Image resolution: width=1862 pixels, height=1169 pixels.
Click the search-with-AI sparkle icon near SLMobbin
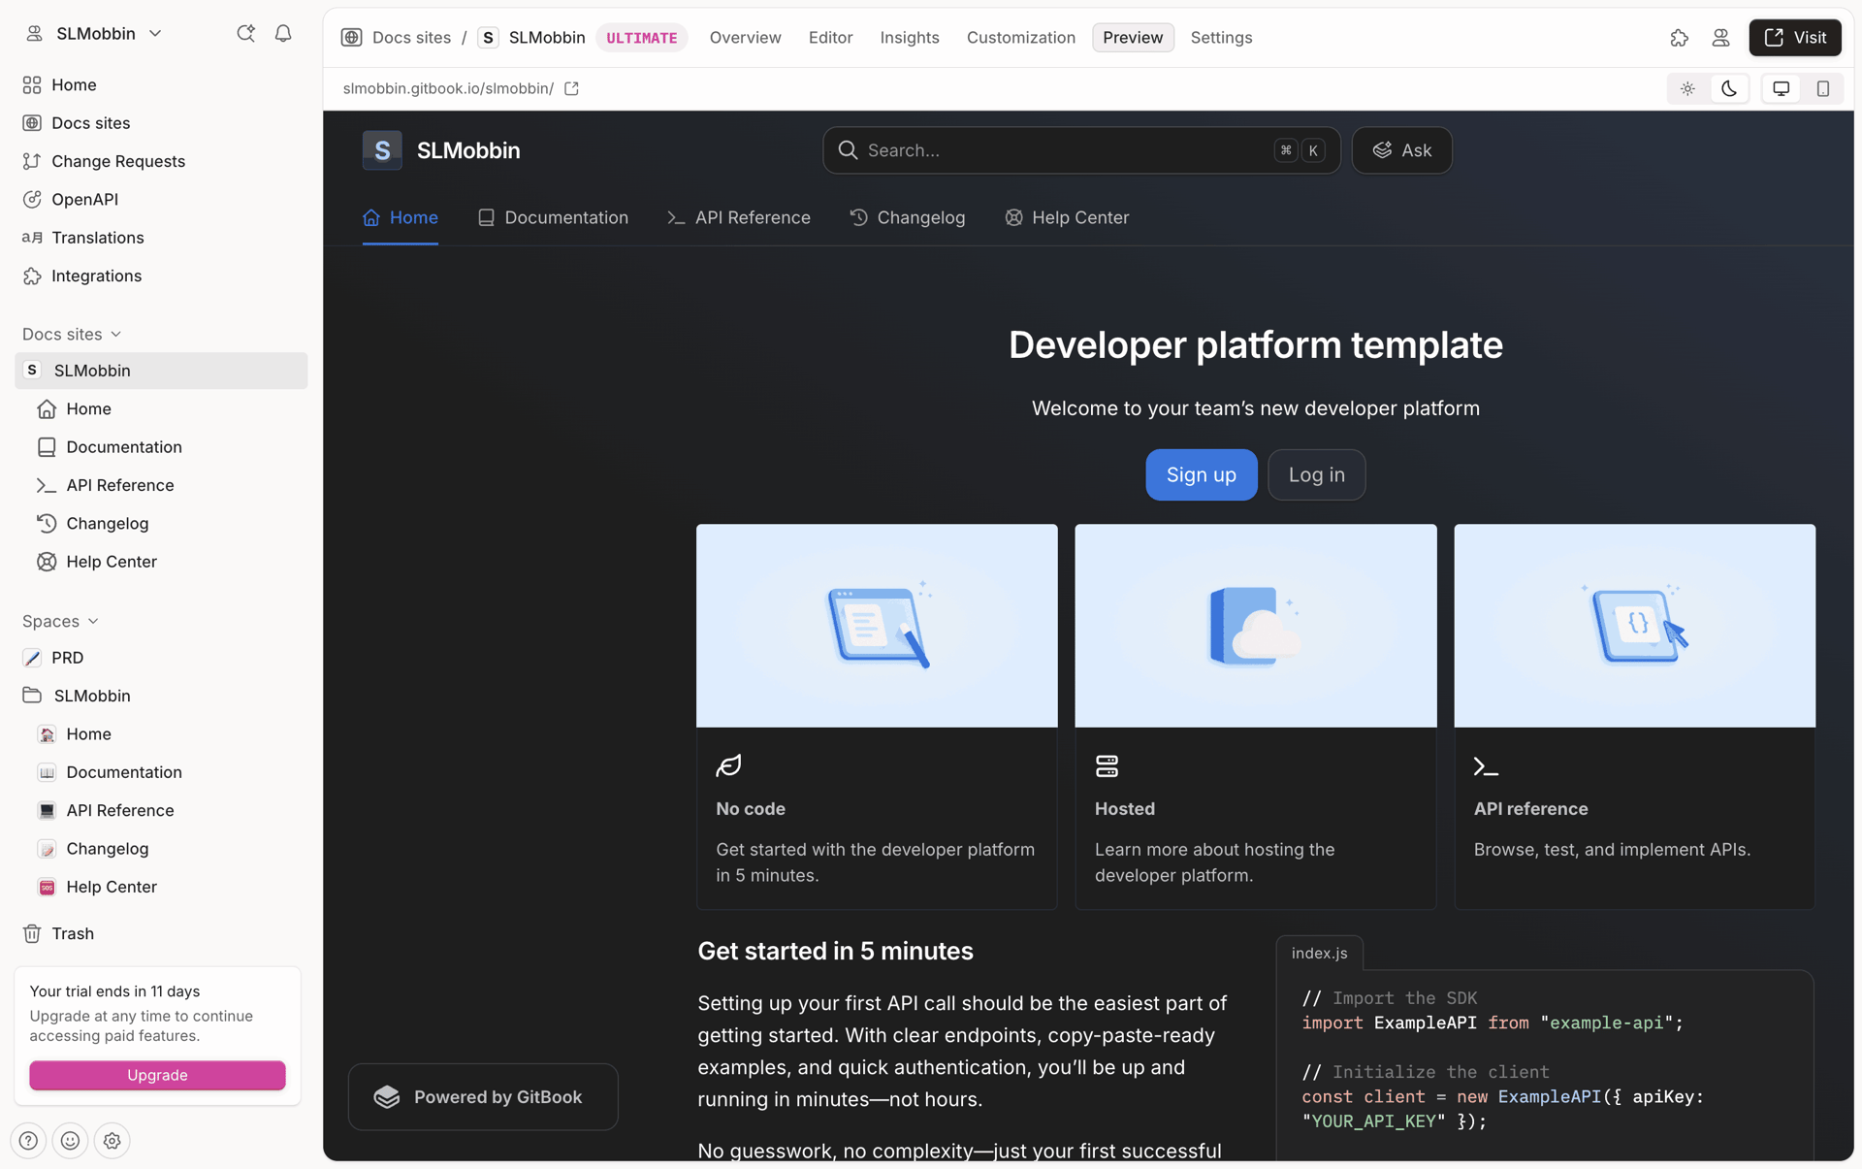click(245, 34)
